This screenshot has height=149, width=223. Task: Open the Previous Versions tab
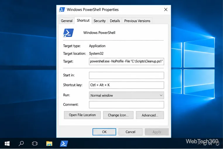click(137, 21)
